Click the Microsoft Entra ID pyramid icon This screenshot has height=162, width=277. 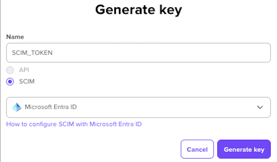[16, 107]
